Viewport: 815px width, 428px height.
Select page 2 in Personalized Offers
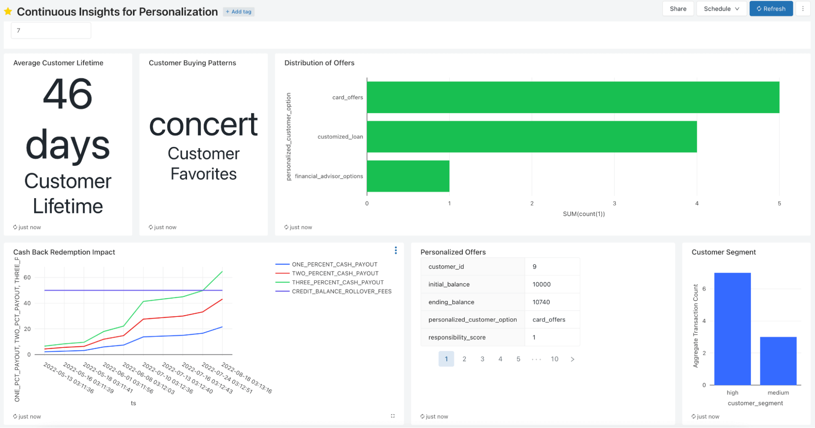click(x=464, y=359)
